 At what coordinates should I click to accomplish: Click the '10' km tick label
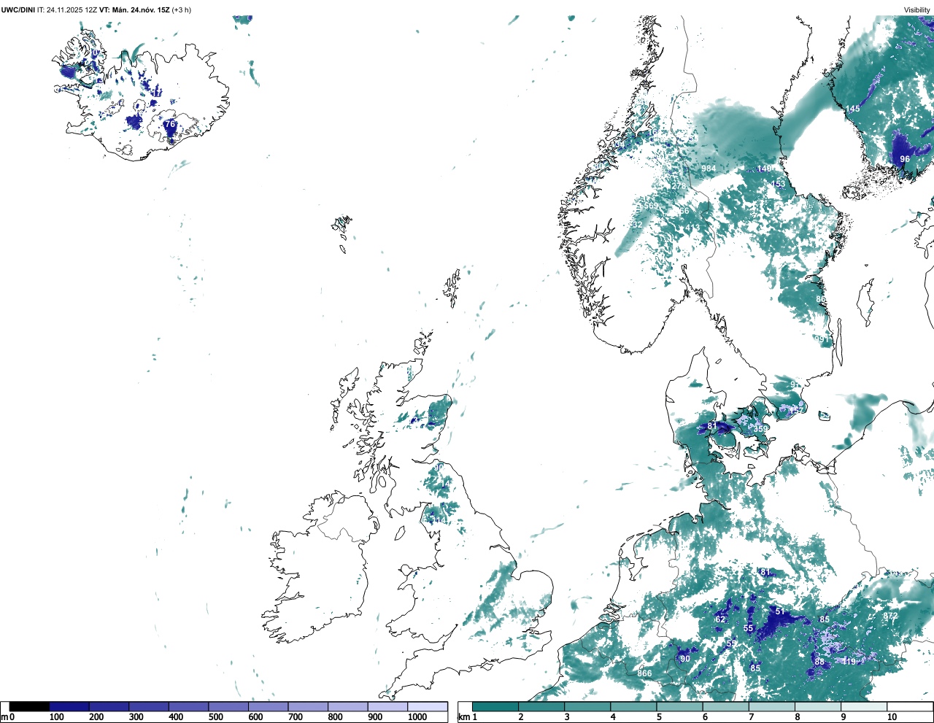[892, 717]
